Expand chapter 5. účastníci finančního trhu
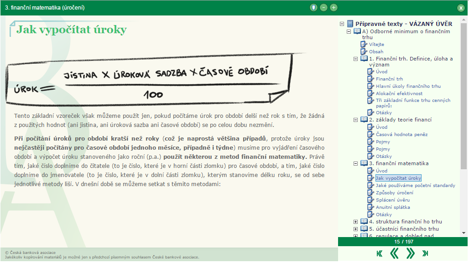 click(x=356, y=229)
